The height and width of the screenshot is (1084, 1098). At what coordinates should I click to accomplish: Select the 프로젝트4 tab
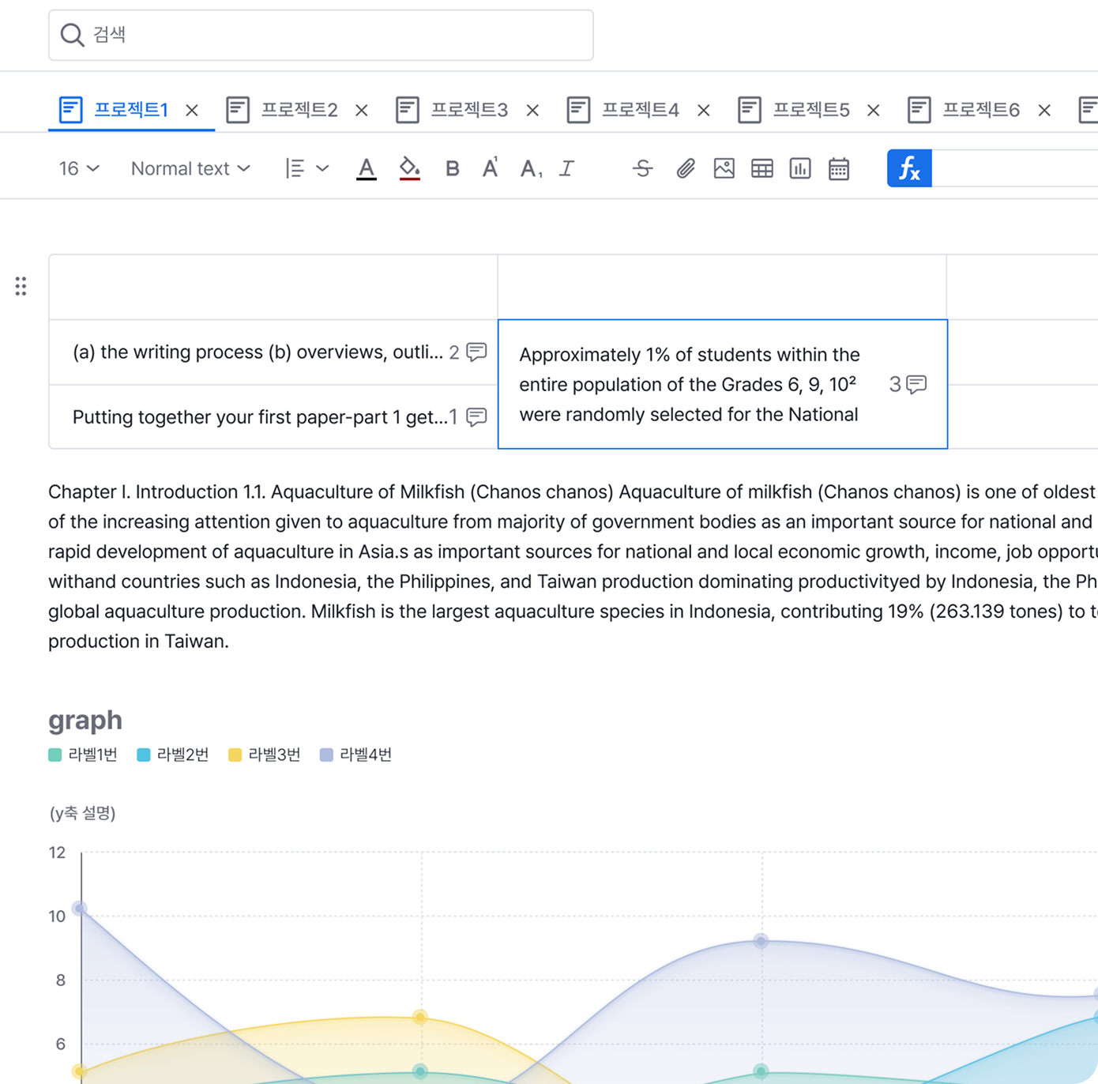coord(622,110)
